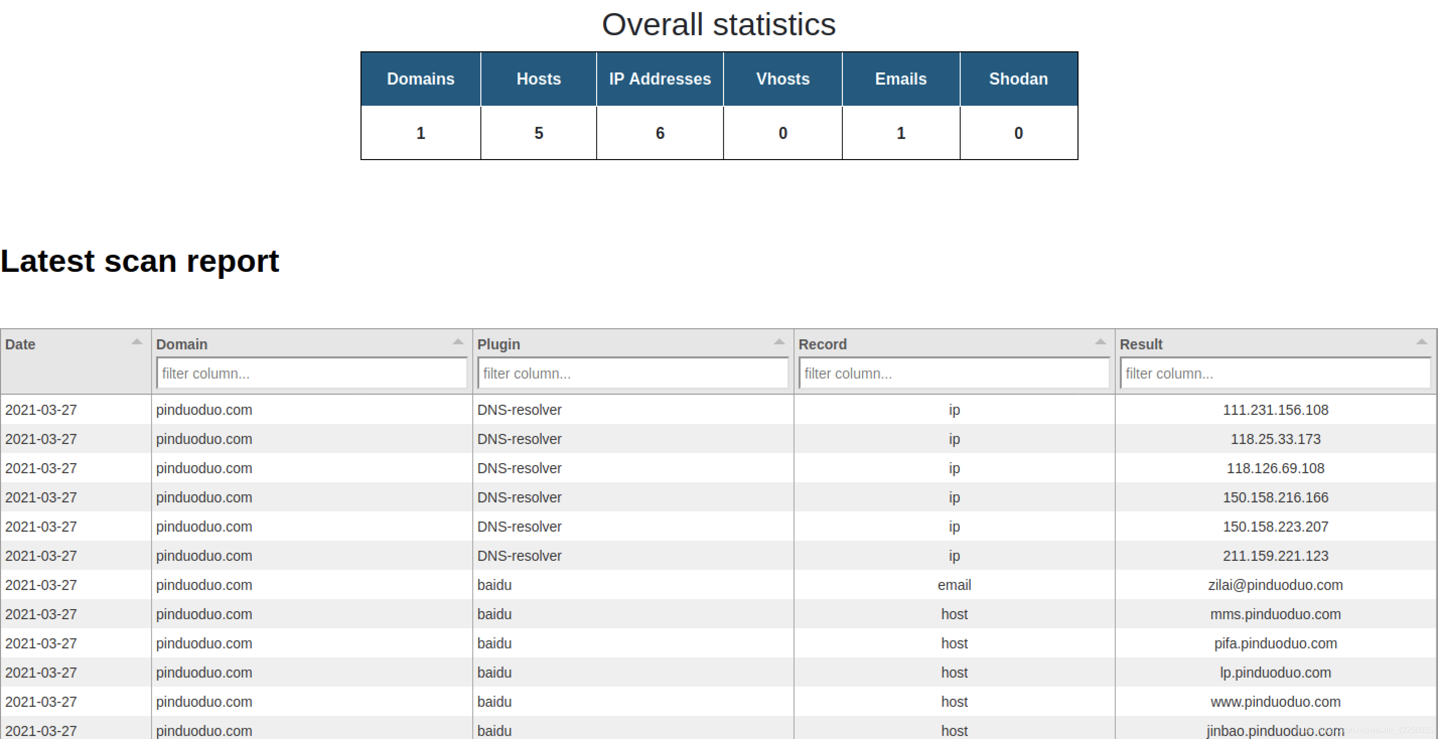The width and height of the screenshot is (1438, 739).
Task: Select result IP 150.158.216.166
Action: click(1275, 497)
